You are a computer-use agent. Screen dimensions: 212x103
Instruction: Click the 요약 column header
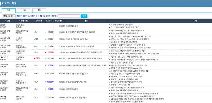(160, 21)
